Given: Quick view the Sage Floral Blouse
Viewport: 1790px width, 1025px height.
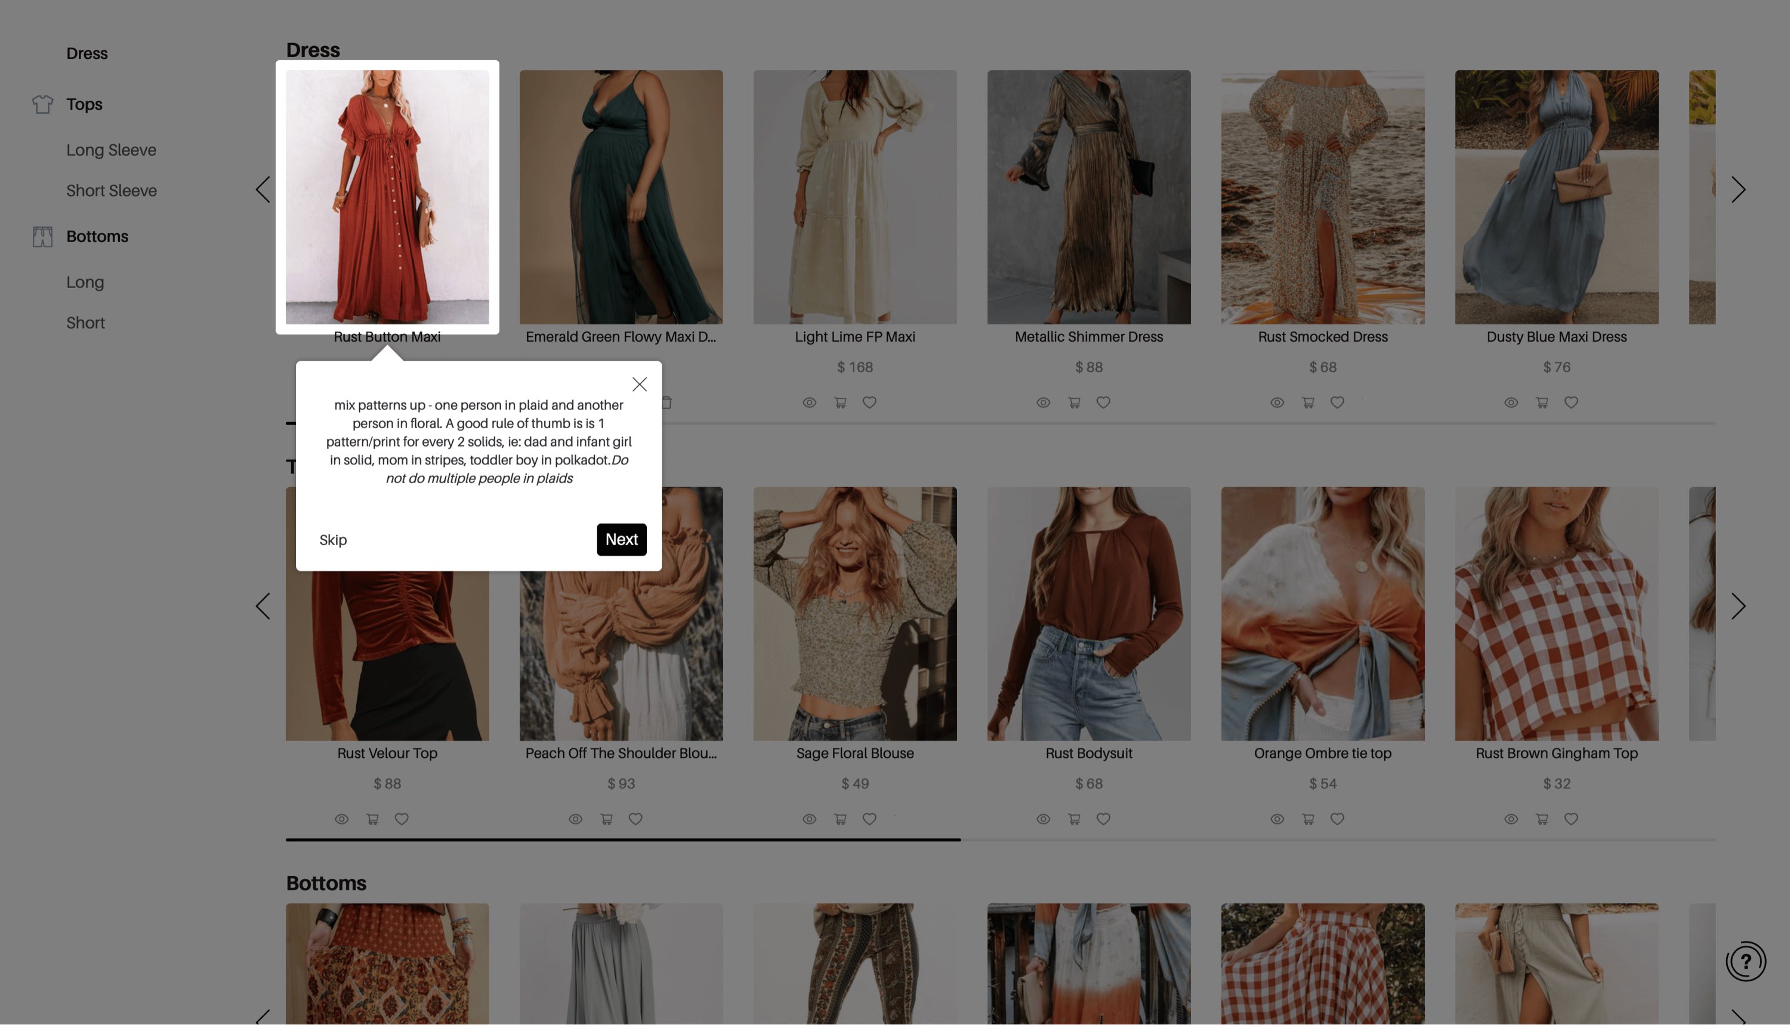Looking at the screenshot, I should coord(810,819).
